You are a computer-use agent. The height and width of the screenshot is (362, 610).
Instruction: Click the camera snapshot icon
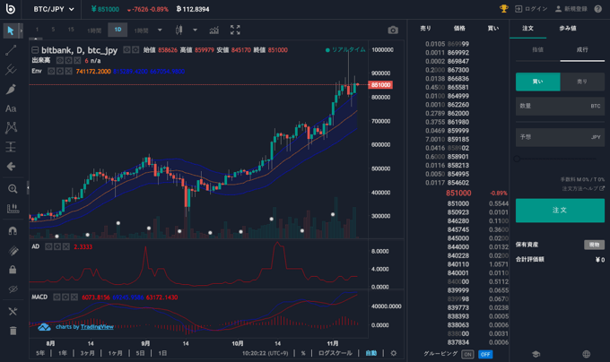(x=392, y=30)
